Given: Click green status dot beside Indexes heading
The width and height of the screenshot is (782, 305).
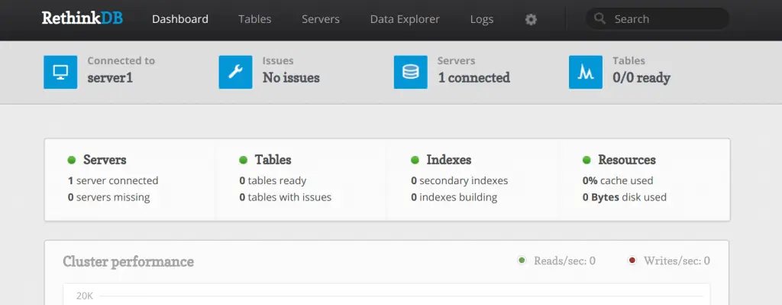Looking at the screenshot, I should coord(415,160).
